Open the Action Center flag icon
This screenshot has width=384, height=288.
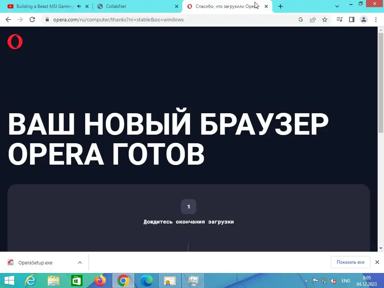315,280
